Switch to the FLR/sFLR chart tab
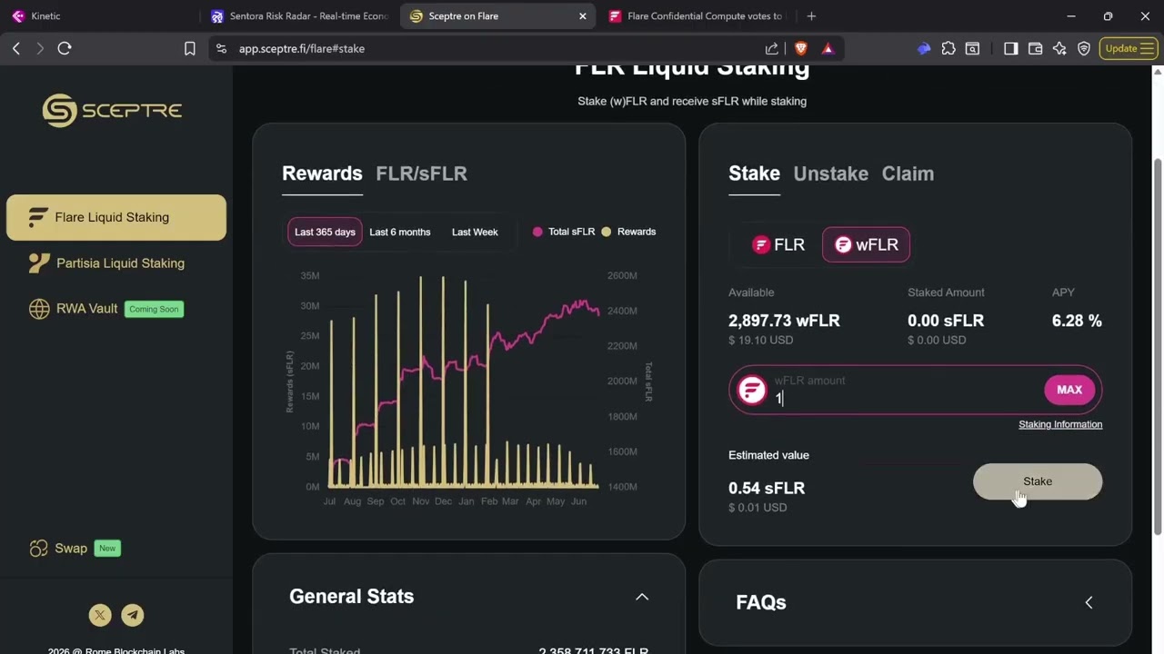Viewport: 1164px width, 654px height. pos(421,173)
